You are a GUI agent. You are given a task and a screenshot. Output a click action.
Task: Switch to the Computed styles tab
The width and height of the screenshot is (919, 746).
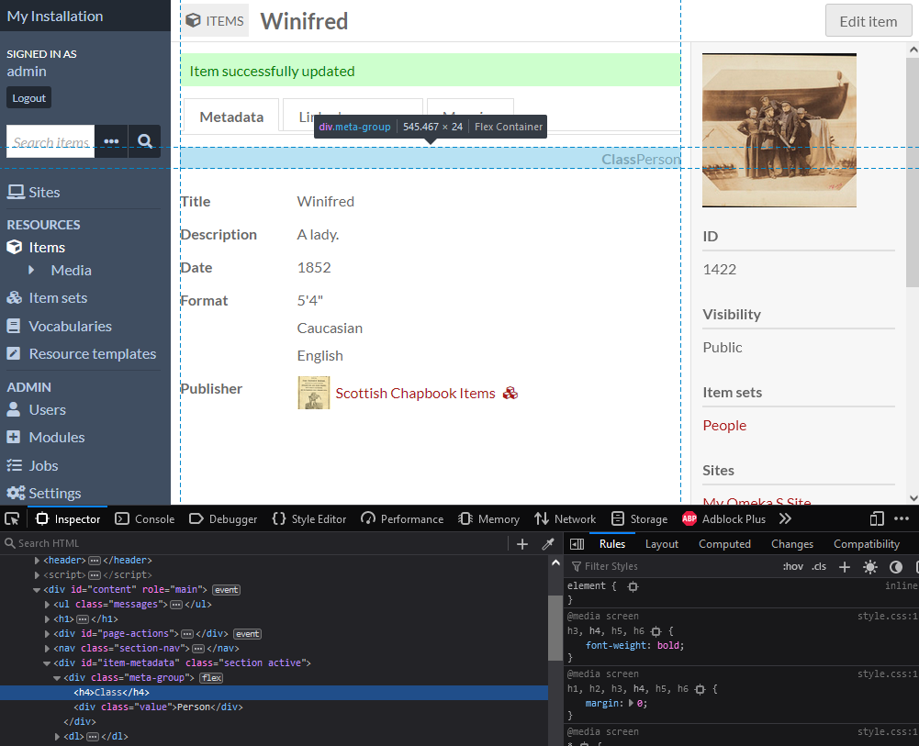coord(724,543)
